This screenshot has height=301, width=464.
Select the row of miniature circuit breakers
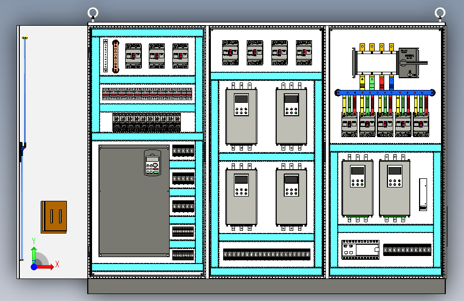pyautogui.click(x=147, y=123)
